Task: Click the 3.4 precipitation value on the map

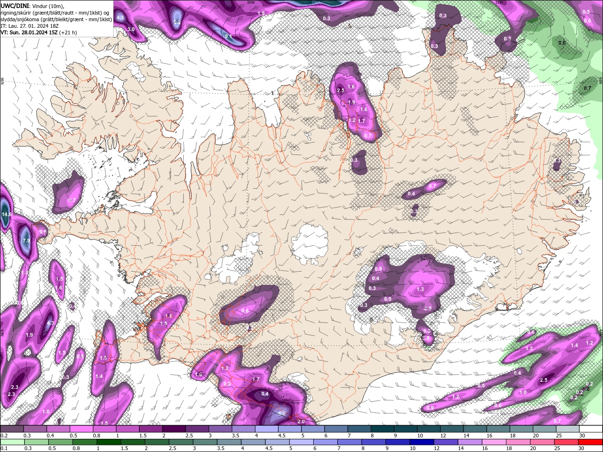Action: click(265, 394)
